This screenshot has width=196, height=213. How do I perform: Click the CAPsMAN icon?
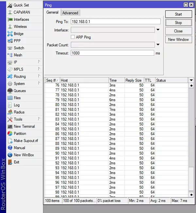(10, 12)
